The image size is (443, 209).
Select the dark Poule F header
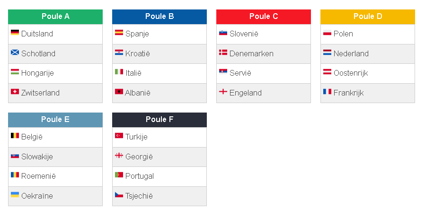pos(159,120)
